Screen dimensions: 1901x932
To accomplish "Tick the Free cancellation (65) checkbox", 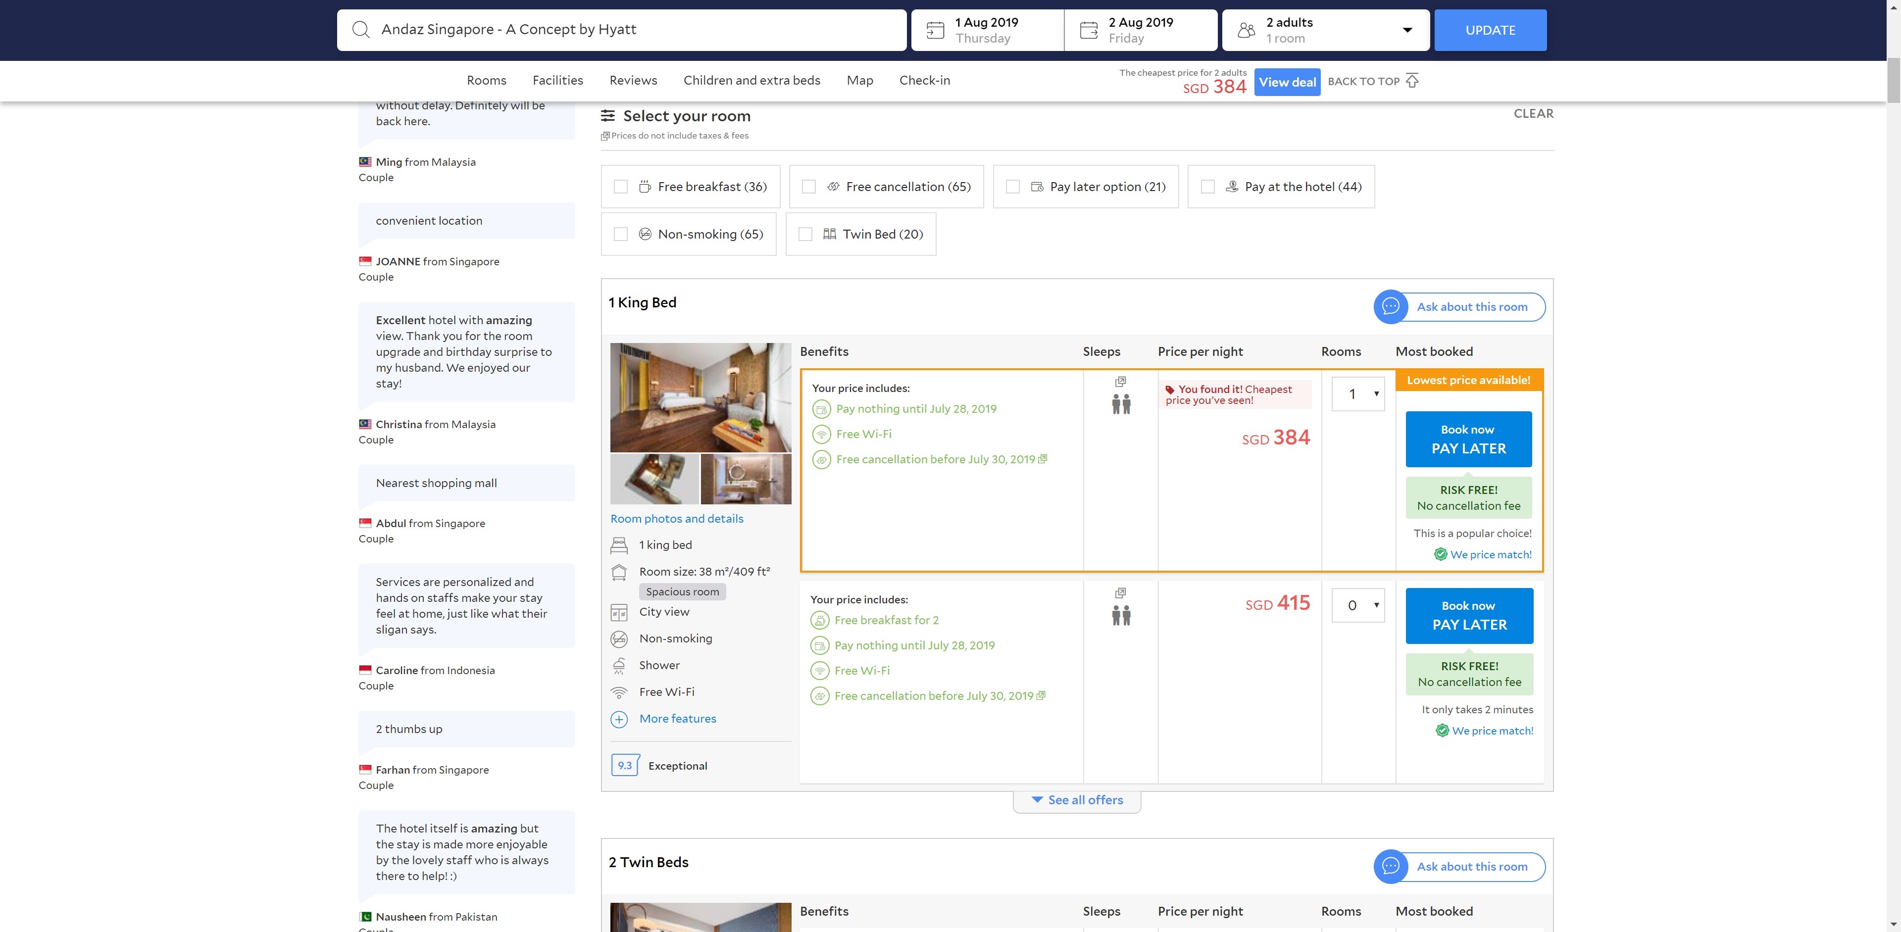I will point(809,187).
